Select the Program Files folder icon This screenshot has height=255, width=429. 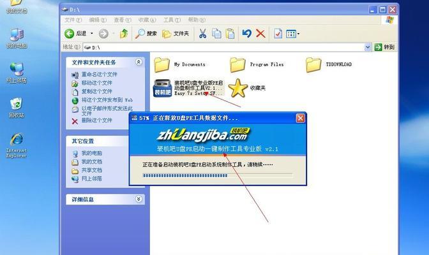point(237,64)
